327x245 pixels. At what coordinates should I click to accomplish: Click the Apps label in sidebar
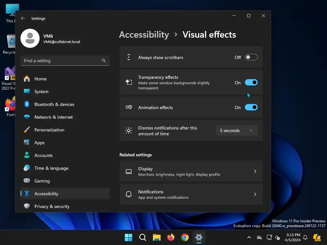(x=39, y=143)
